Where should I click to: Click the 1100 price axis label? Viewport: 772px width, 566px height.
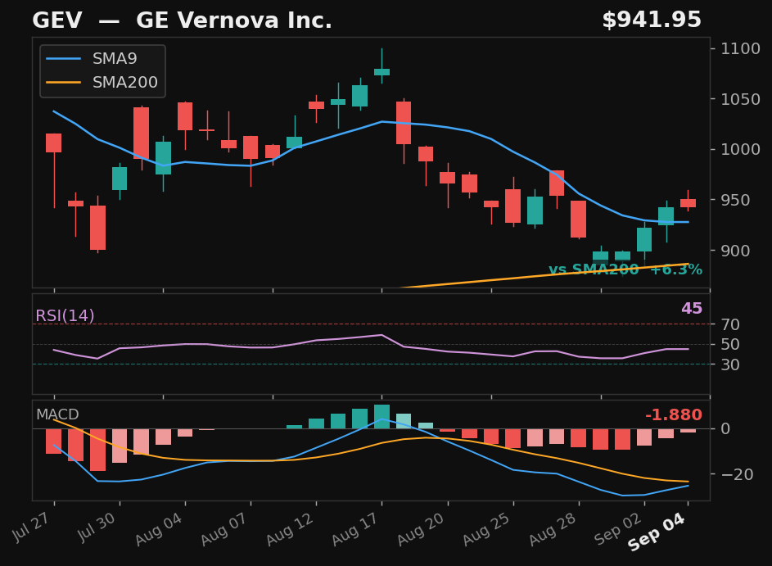tap(741, 48)
